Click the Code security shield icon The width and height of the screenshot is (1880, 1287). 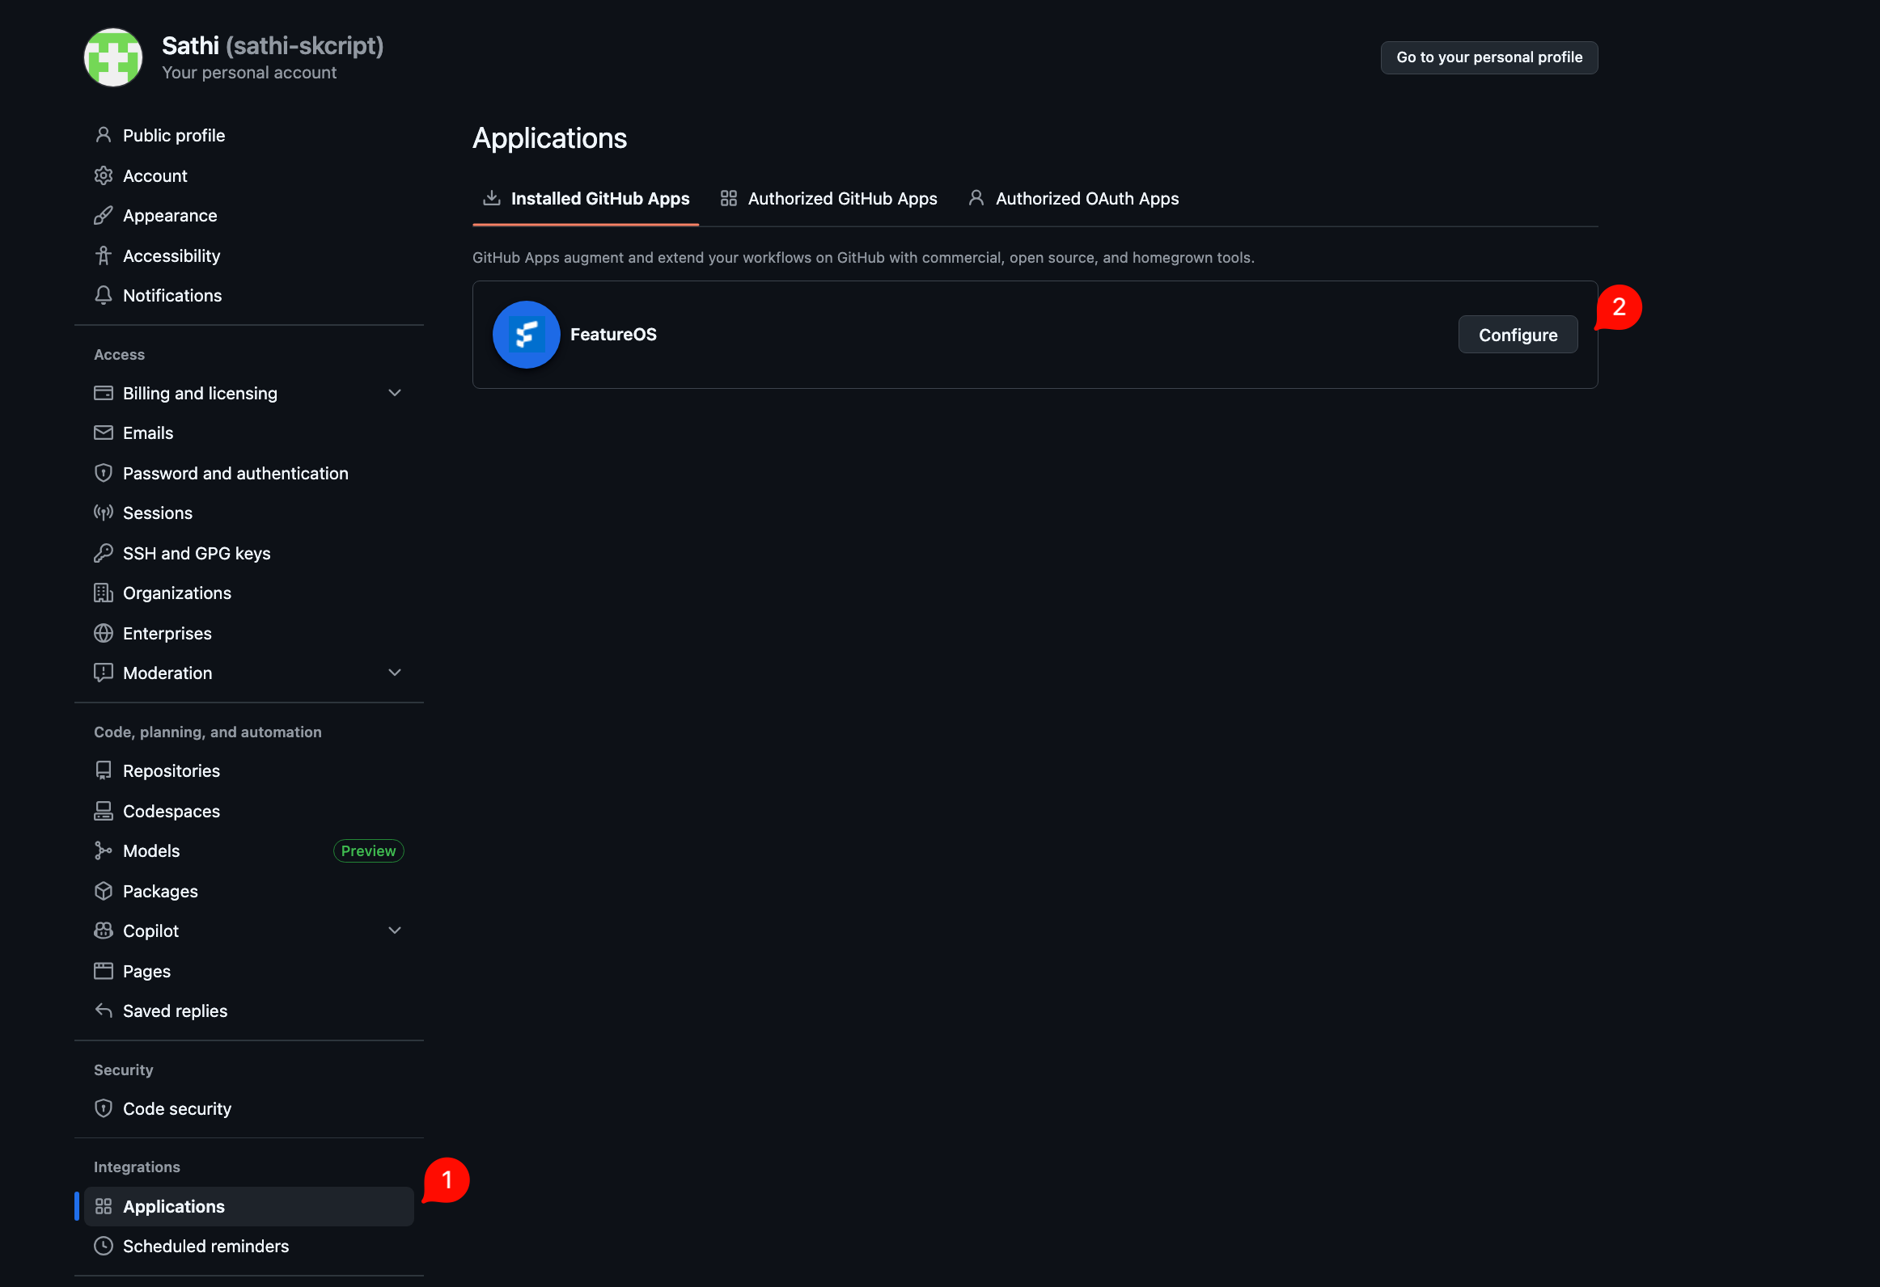[x=104, y=1108]
